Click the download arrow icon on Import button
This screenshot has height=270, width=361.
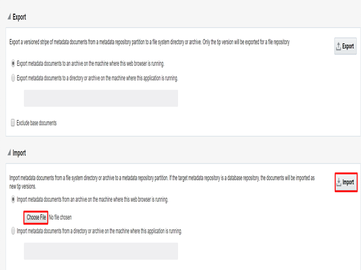pos(339,183)
